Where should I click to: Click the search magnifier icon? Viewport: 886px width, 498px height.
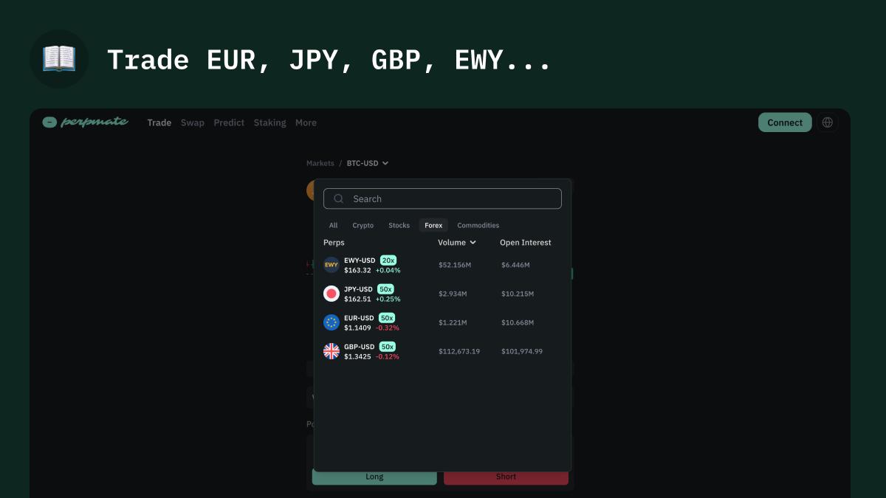tap(339, 198)
